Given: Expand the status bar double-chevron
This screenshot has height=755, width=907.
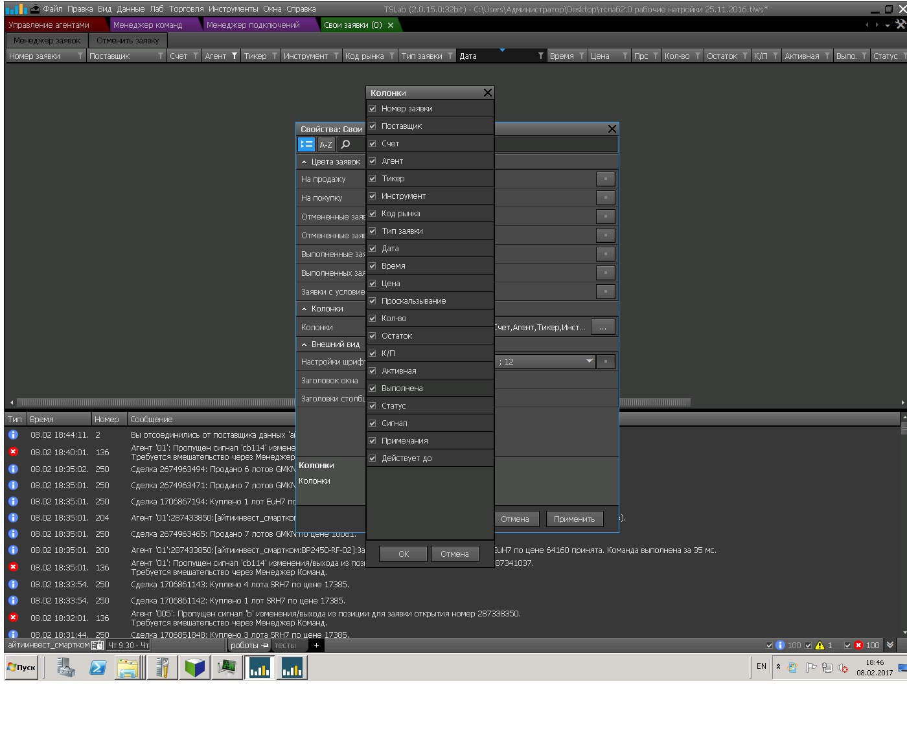Looking at the screenshot, I should click(x=890, y=646).
